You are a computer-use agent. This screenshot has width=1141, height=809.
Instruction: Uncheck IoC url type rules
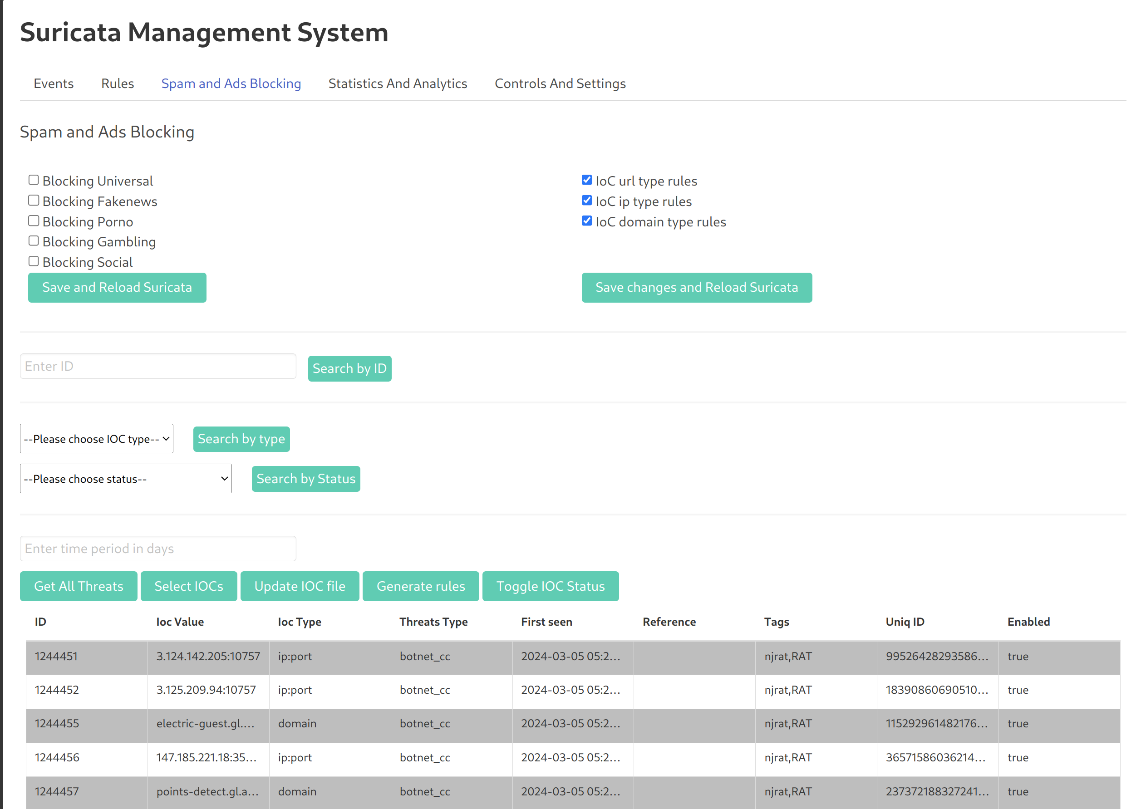coord(587,180)
